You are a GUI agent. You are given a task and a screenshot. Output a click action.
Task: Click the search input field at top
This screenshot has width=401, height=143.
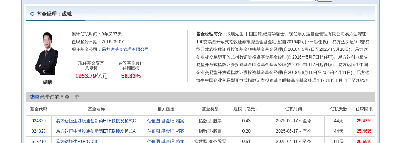click(x=282, y=0)
